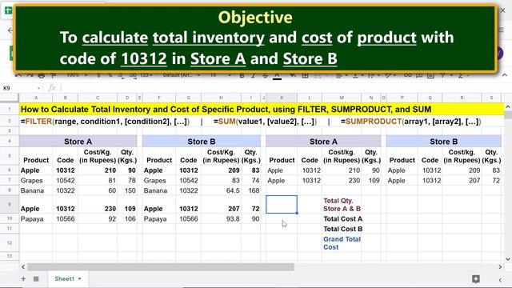This screenshot has width=512, height=288.
Task: Open the font family dropdown
Action: click(x=182, y=75)
